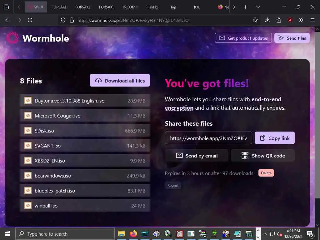320x240 pixels.
Task: Switch to first FORSAKE tab
Action: pyautogui.click(x=59, y=7)
